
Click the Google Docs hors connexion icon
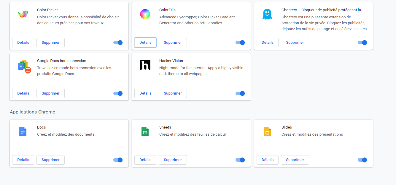(24, 66)
